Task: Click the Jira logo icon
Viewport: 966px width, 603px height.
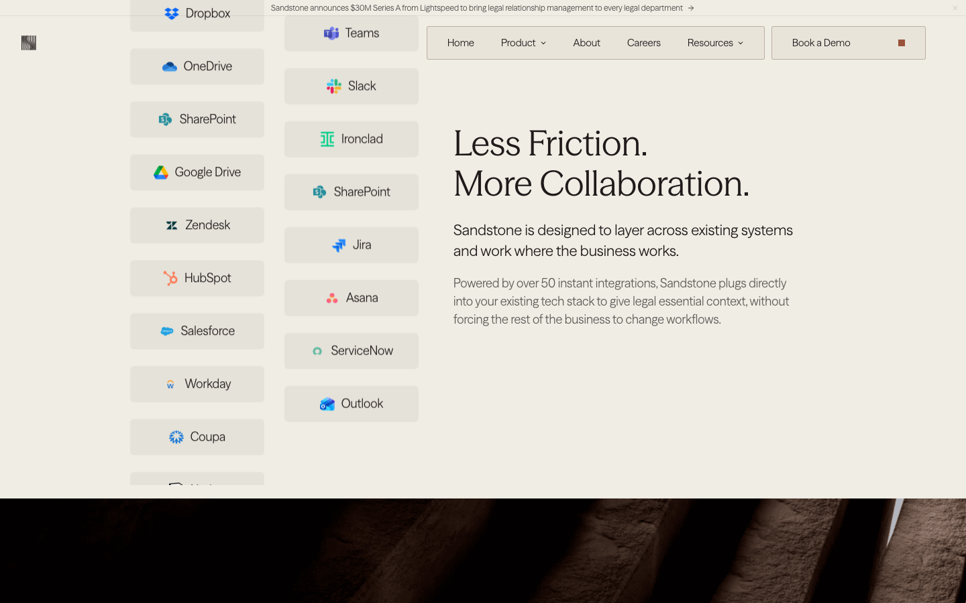Action: point(339,245)
